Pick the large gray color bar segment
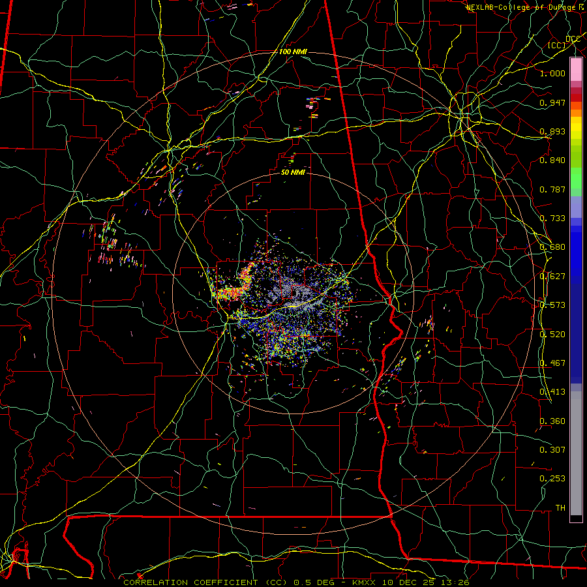Viewport: 587px width, 587px height. [576, 453]
